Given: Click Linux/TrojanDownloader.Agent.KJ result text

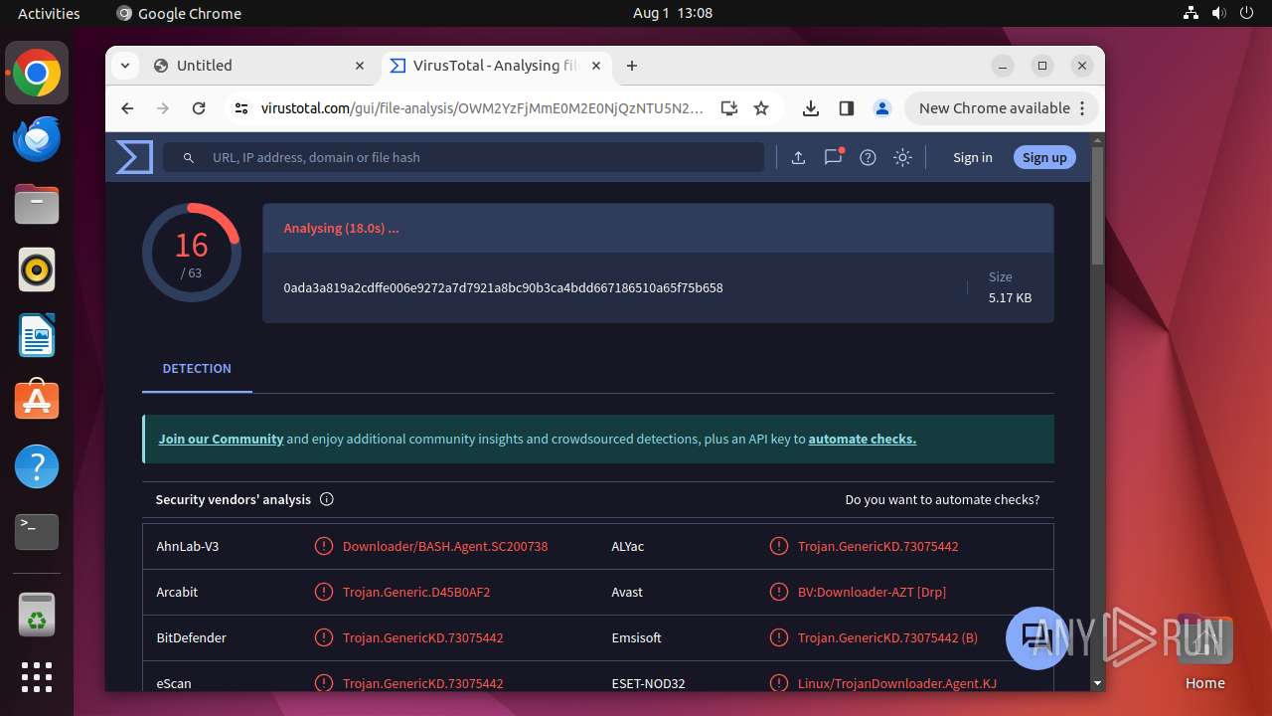Looking at the screenshot, I should [x=897, y=683].
